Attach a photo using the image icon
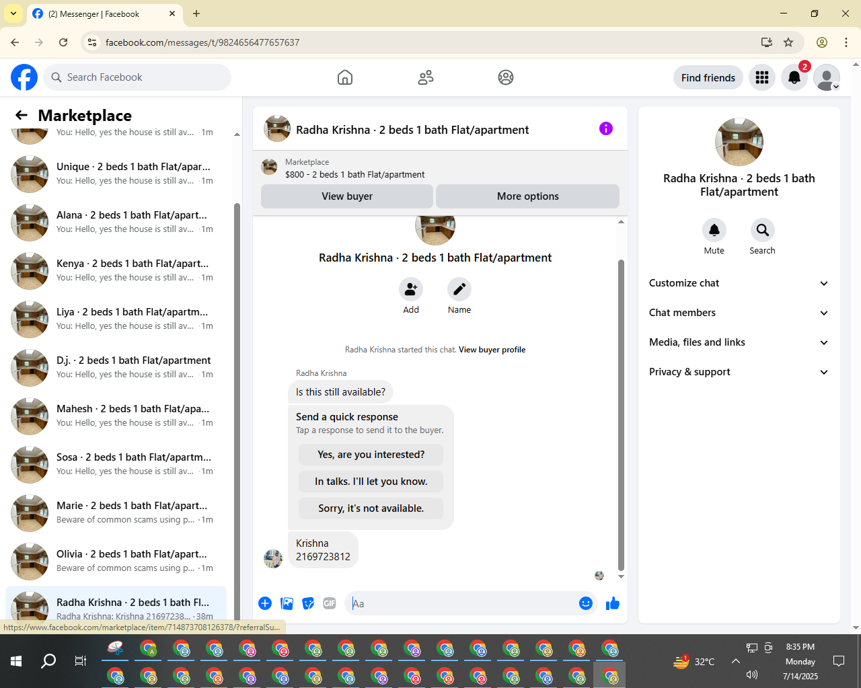The width and height of the screenshot is (861, 688). coord(287,603)
